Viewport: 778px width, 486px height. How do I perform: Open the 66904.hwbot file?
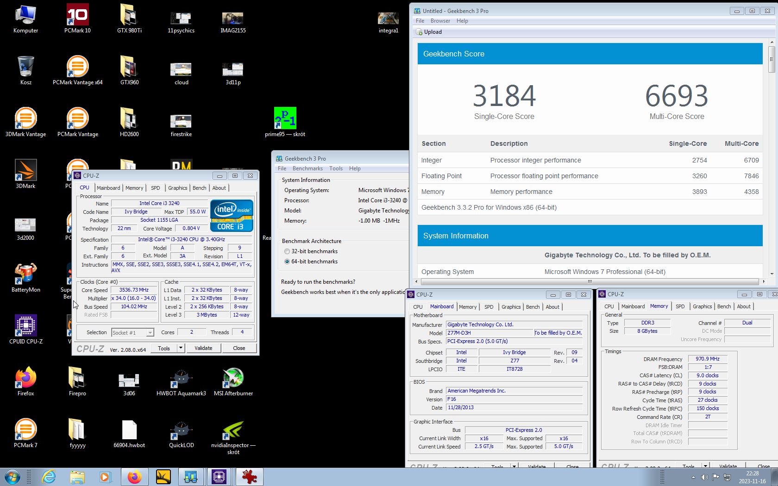click(129, 433)
